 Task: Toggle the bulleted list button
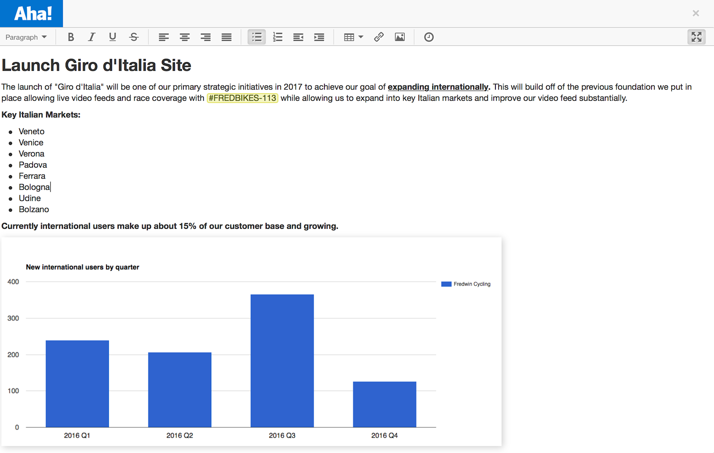[x=257, y=37]
